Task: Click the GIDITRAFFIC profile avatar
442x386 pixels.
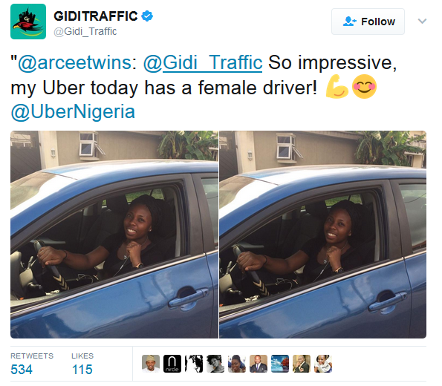Action: pos(28,22)
